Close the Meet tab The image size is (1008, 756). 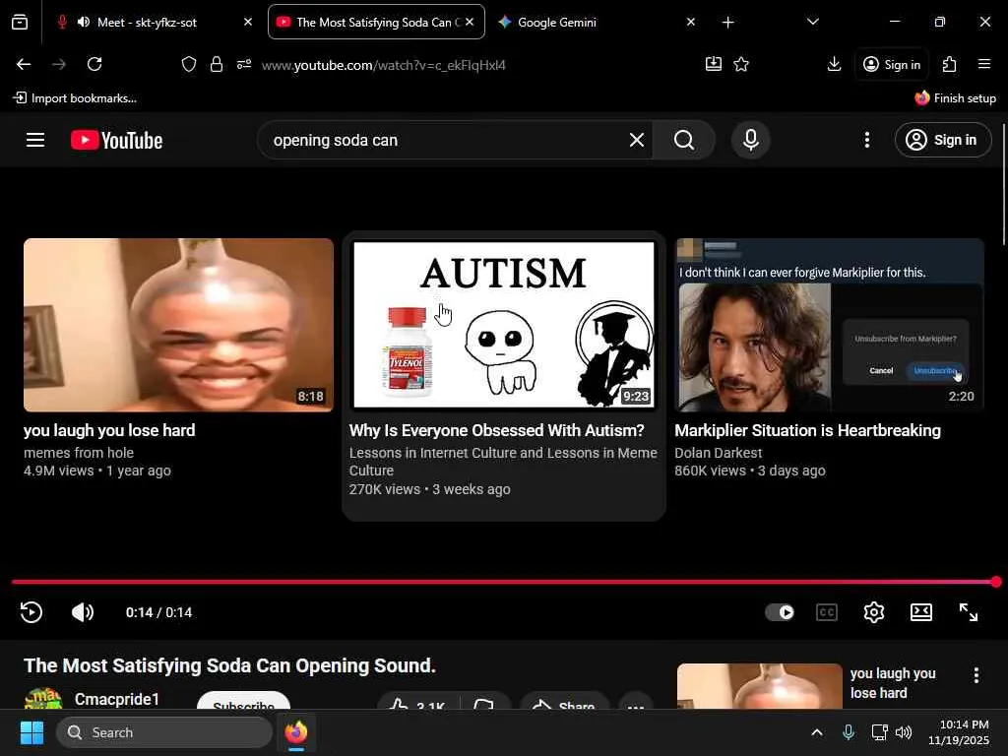click(x=248, y=23)
